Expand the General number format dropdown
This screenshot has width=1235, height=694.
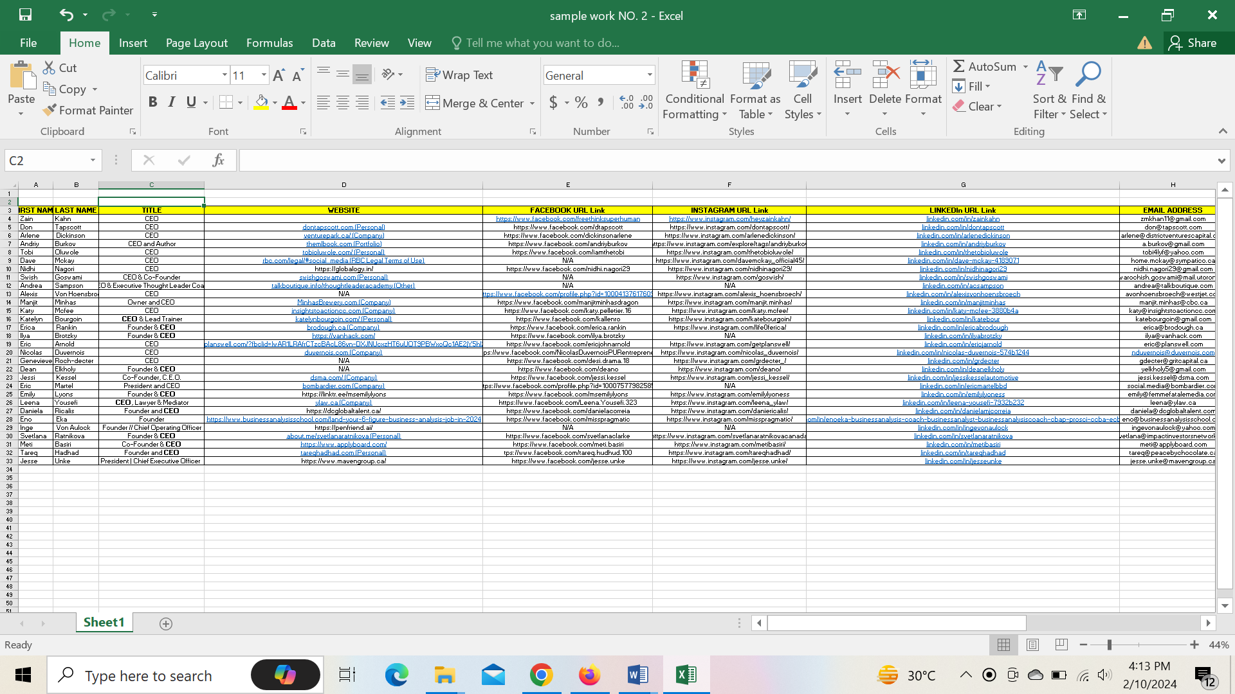[x=649, y=75]
